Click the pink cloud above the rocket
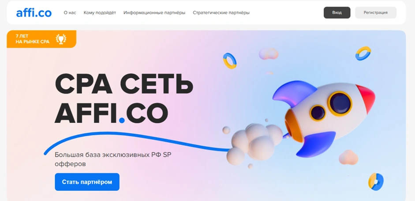 tap(269, 53)
